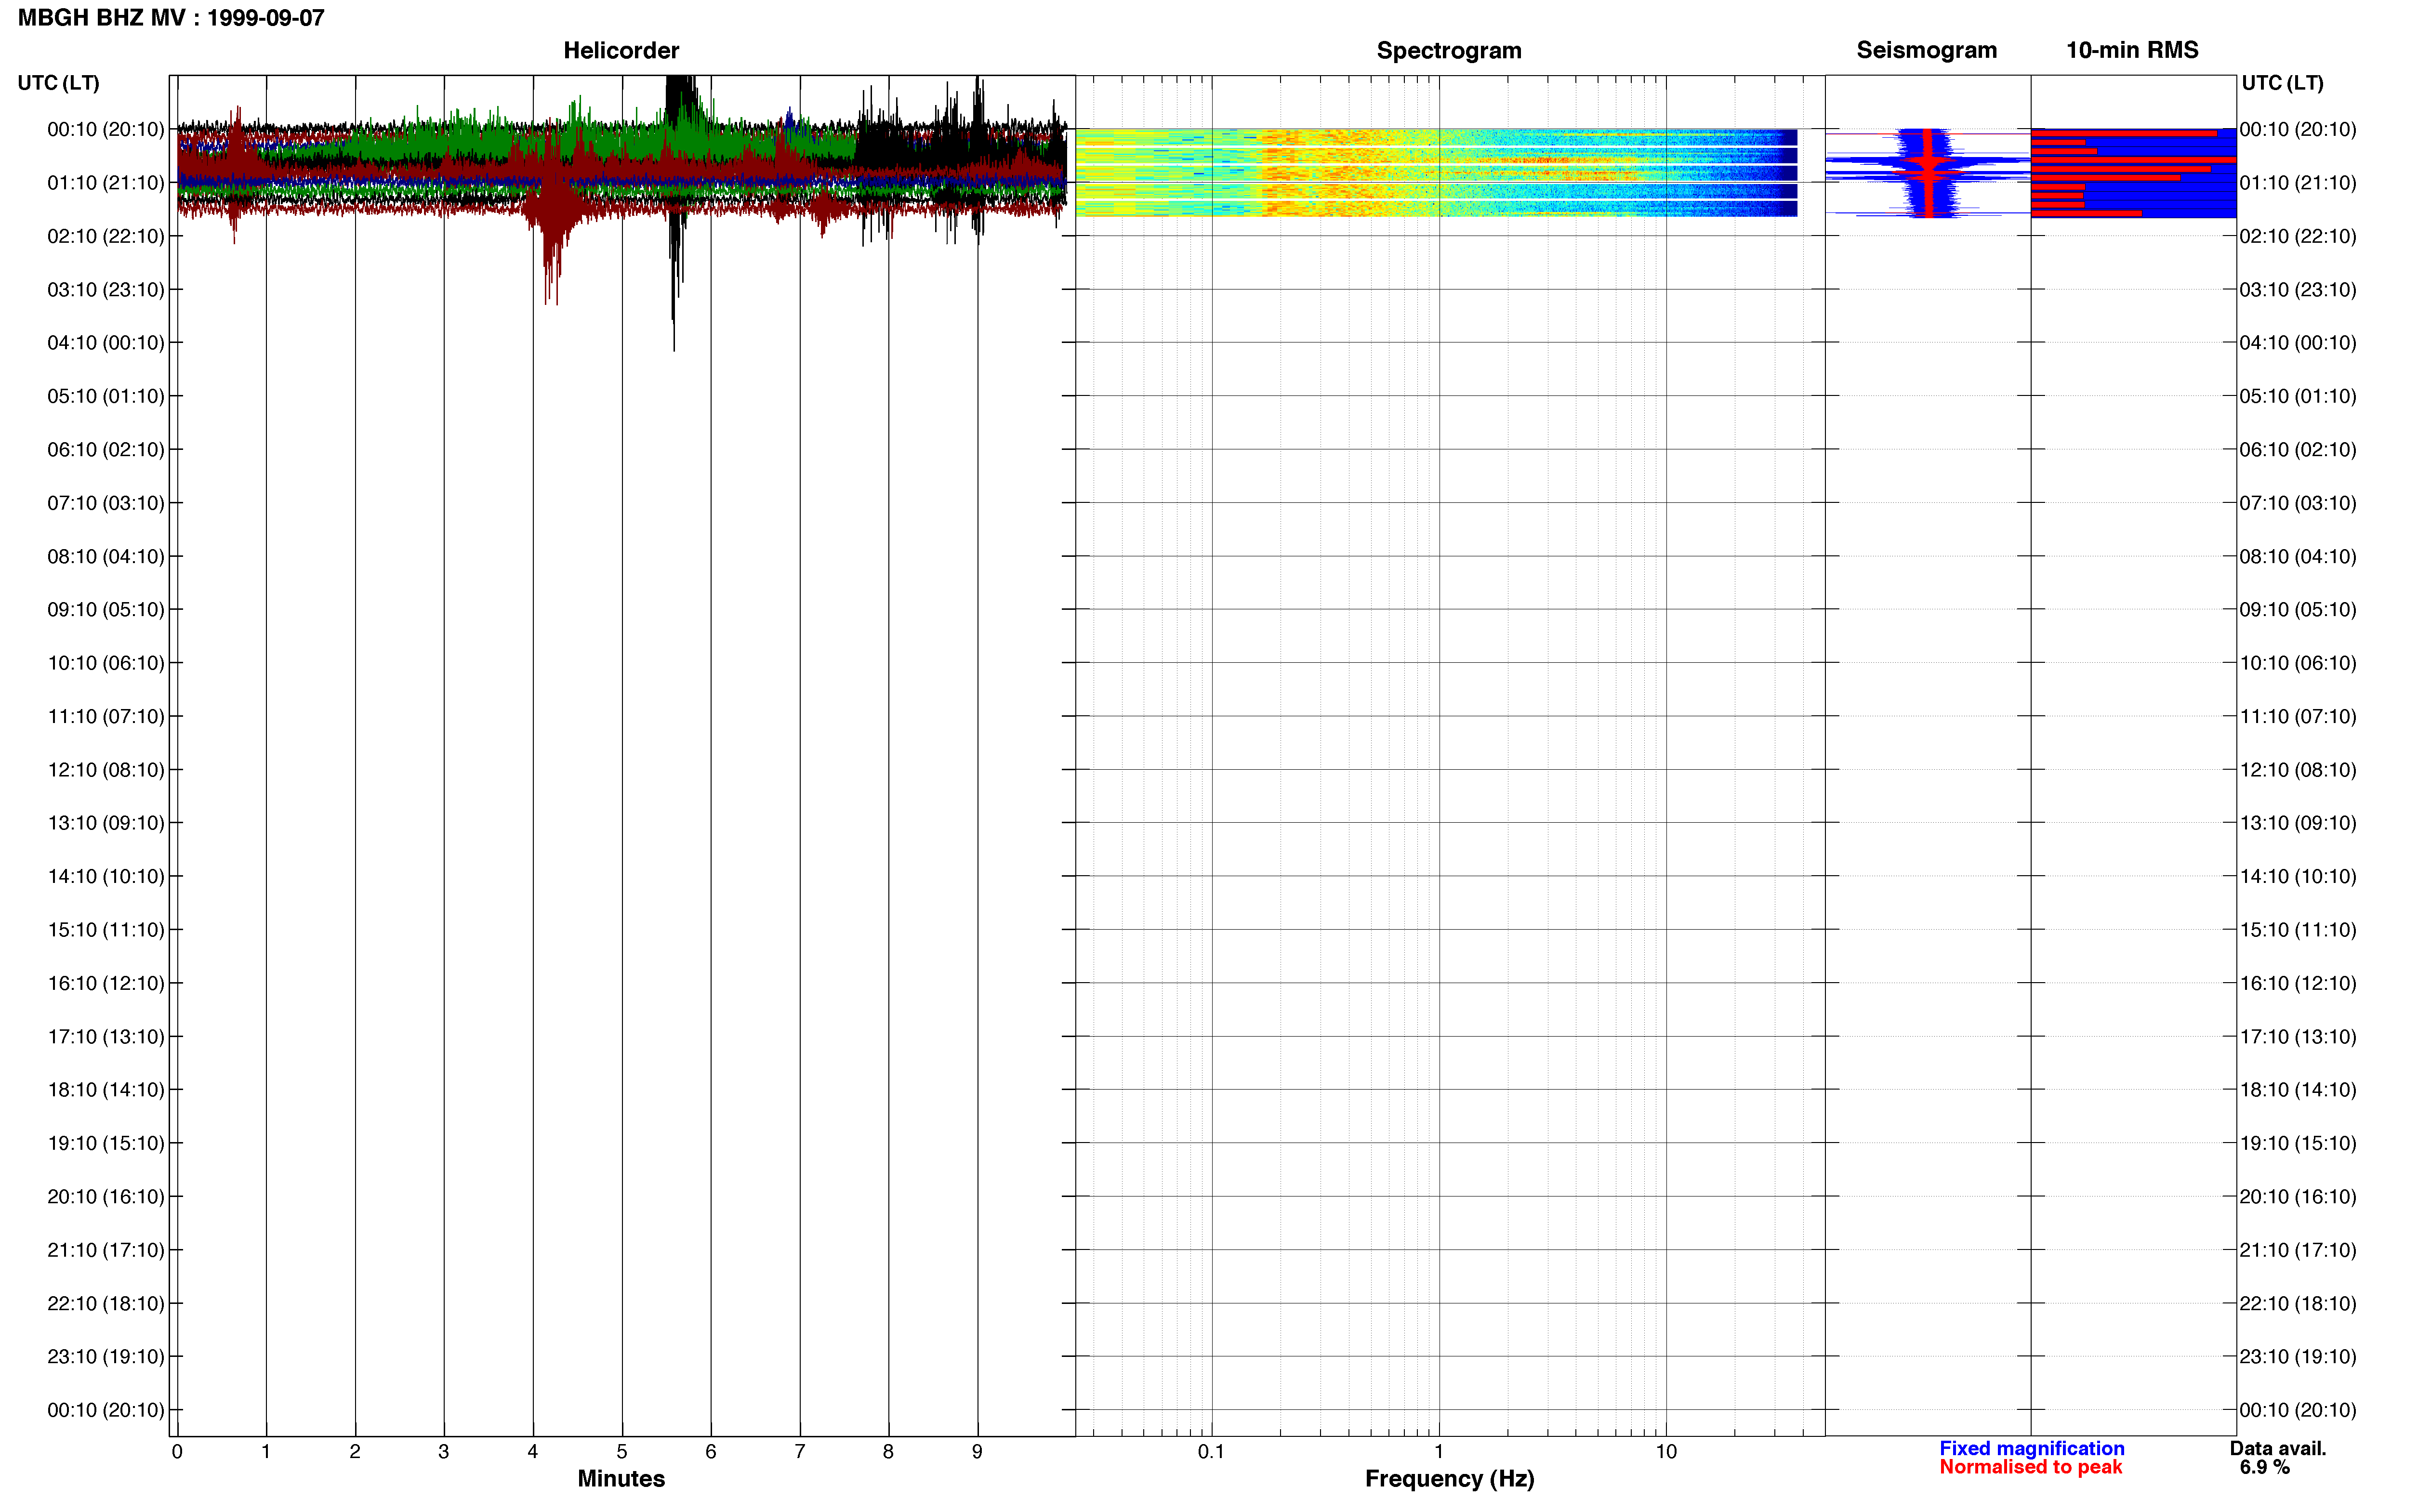2418x1512 pixels.
Task: Click the left '23:10 (19:10)' time label
Action: coord(106,1357)
